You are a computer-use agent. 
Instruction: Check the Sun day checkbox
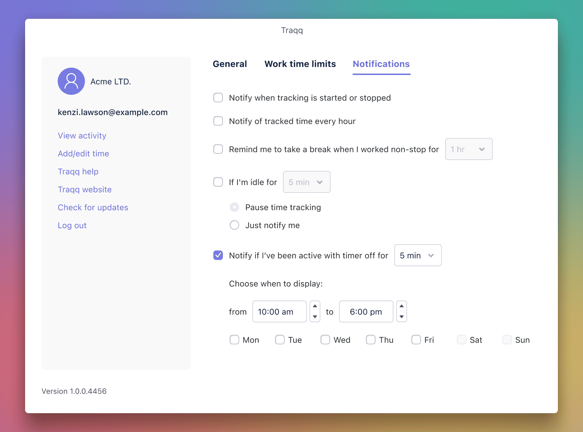[x=507, y=340]
